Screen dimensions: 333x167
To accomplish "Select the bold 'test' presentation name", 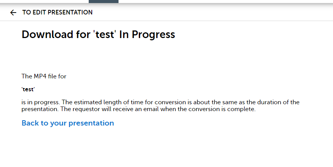I will click(x=28, y=89).
